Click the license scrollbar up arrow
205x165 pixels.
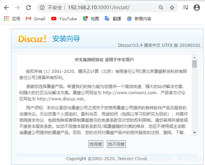(x=194, y=57)
